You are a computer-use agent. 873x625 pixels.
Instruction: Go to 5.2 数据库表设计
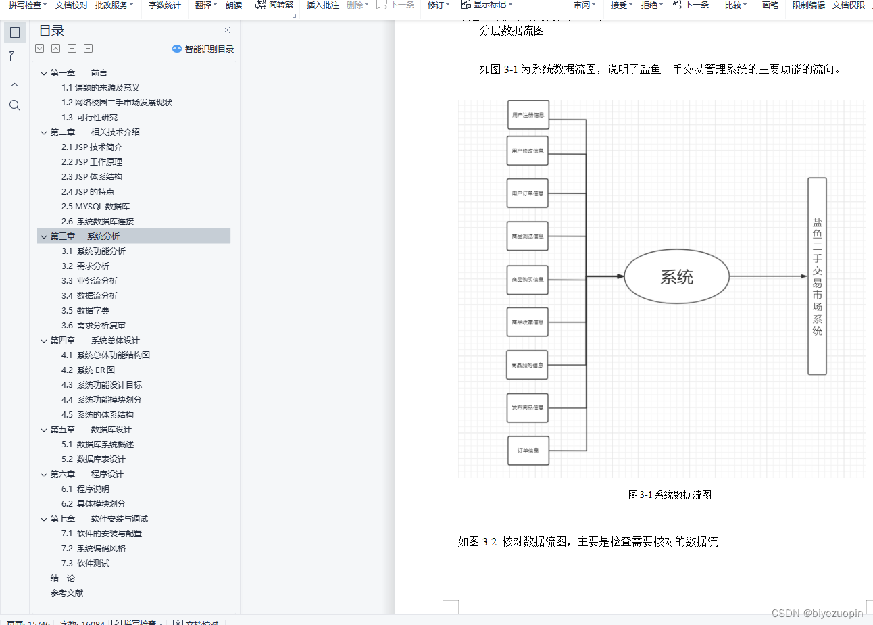pos(93,459)
